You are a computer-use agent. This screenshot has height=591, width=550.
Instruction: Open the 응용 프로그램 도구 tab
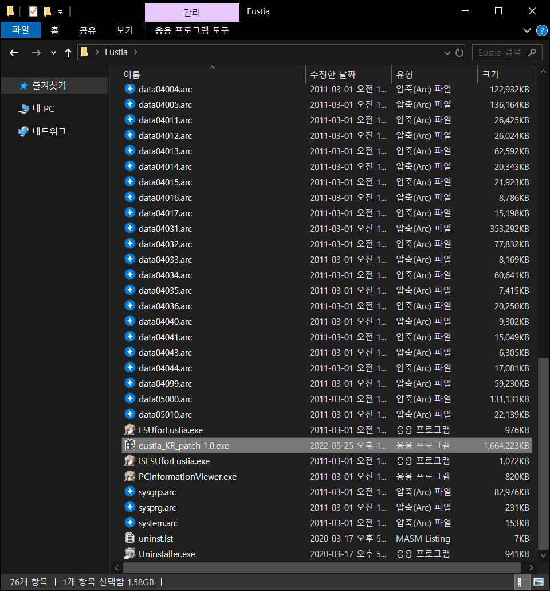click(x=192, y=30)
